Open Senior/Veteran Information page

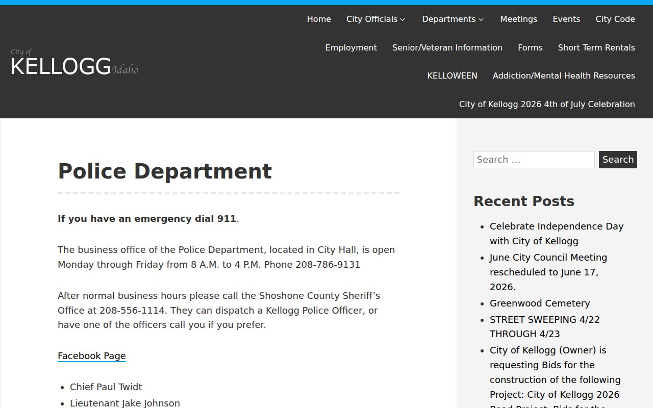[x=447, y=47]
